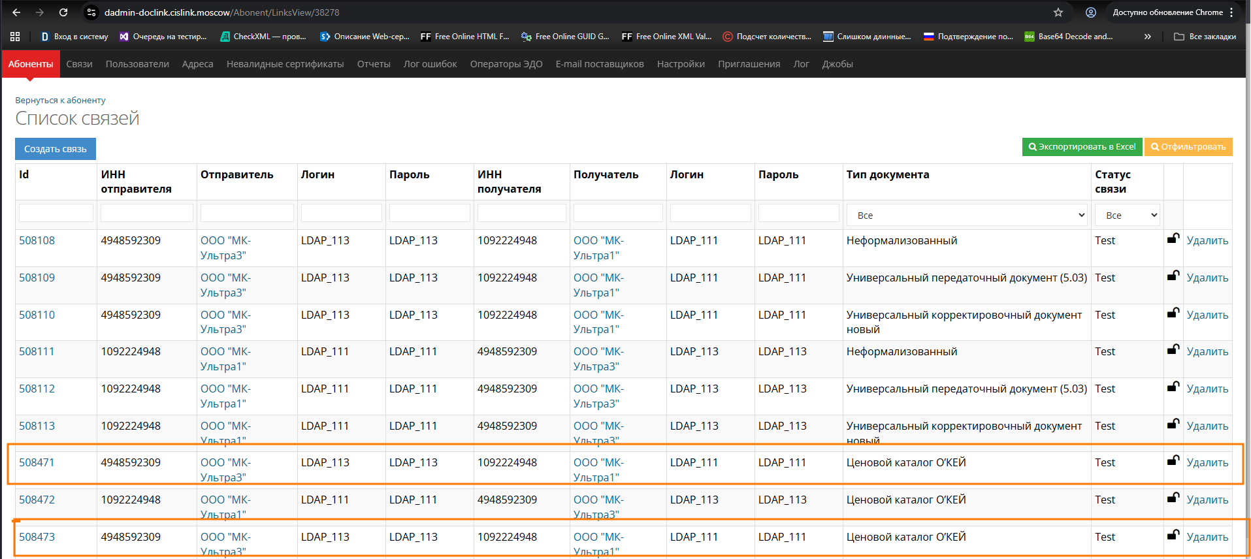The image size is (1251, 559).
Task: Toggle the lock icon for link 508111
Action: pyautogui.click(x=1173, y=350)
